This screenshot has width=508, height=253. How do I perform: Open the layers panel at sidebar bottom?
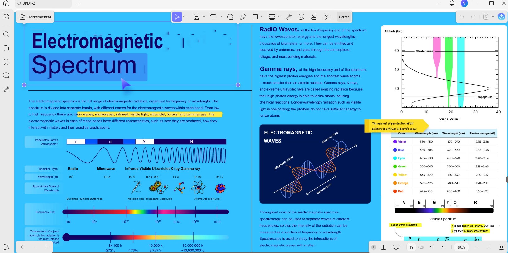(x=6, y=247)
